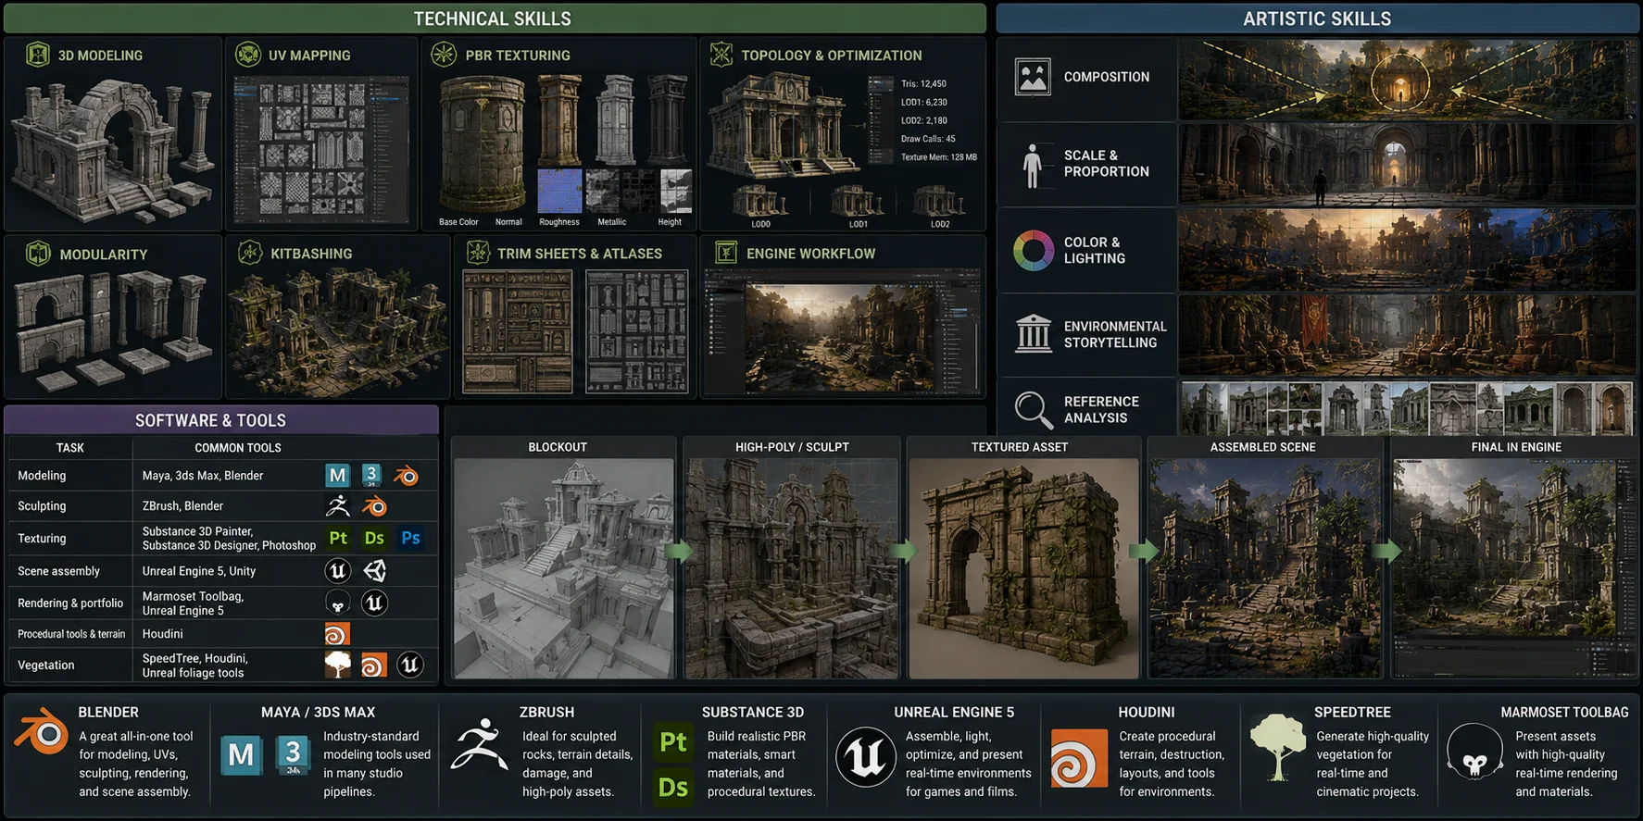Viewport: 1643px width, 821px height.
Task: Click the Ds icon in Texturing row
Action: pos(374,538)
